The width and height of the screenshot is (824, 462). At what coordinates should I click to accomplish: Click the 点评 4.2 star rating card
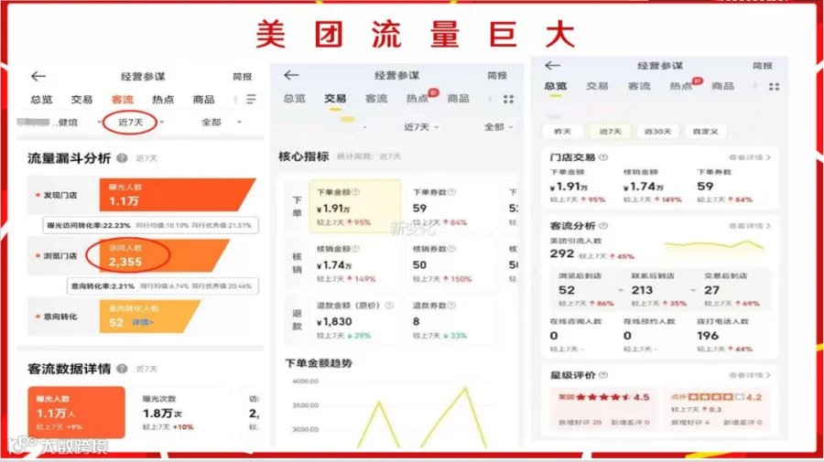[x=716, y=409]
